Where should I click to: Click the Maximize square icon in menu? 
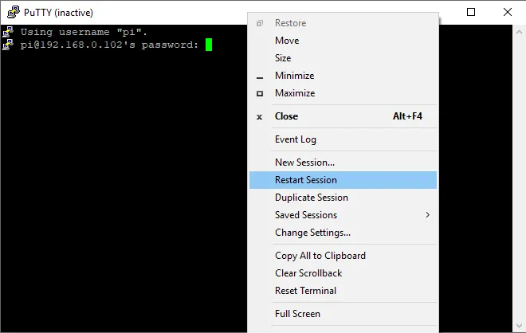click(260, 93)
